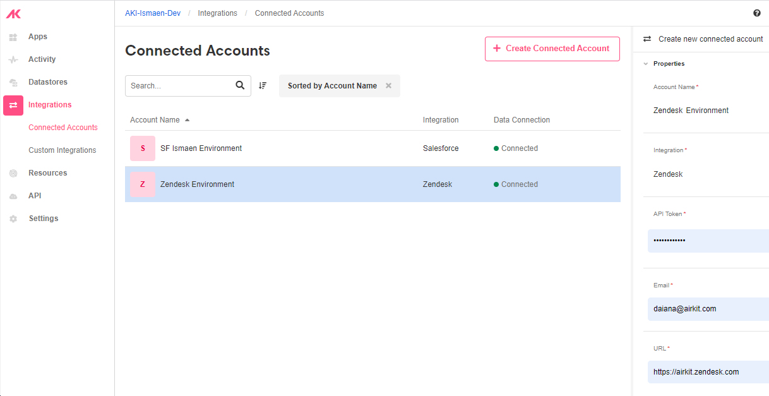Click the help question mark icon

coord(757,13)
